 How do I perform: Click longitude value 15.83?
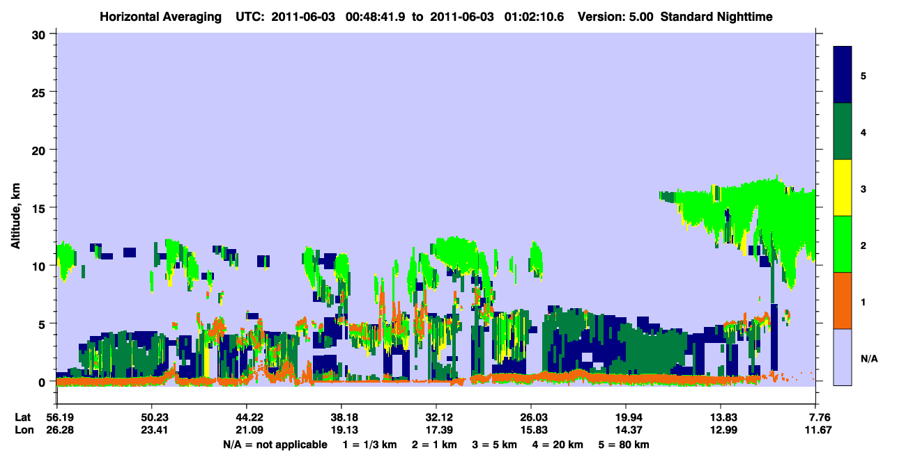click(x=531, y=430)
